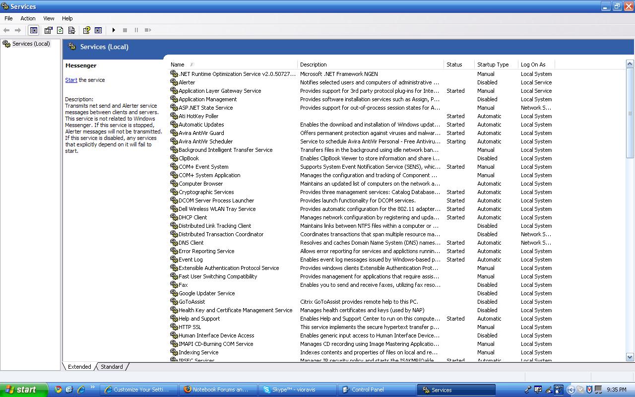Click the handwriting pen icon in the tray

pyautogui.click(x=549, y=390)
